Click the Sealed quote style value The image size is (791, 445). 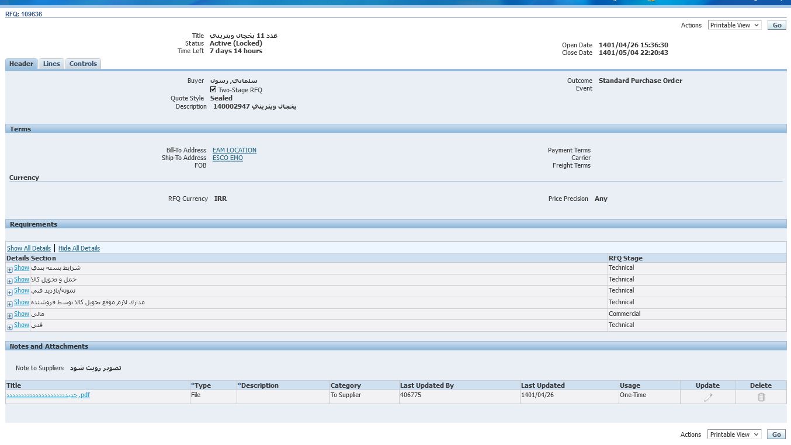[x=221, y=98]
